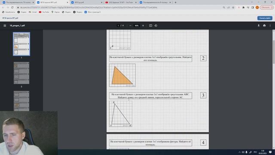Image resolution: width=275 pixels, height=155 pixels.
Task: Open a new browser tab
Action: pos(175,3)
